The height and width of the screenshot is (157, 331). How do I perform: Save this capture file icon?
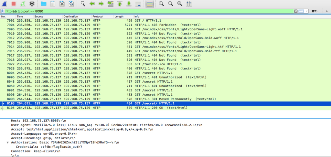click(x=53, y=4)
